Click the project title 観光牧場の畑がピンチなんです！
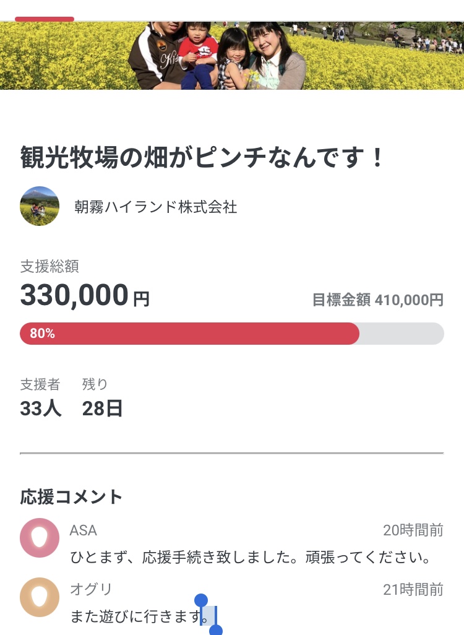The image size is (464, 635). [x=203, y=158]
